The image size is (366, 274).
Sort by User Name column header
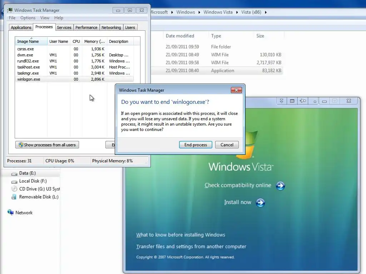point(59,41)
